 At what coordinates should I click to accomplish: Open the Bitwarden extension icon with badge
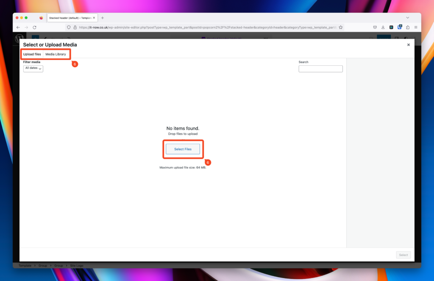[x=399, y=27]
